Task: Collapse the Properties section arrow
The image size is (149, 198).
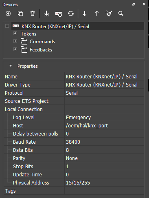Action: [x=11, y=66]
